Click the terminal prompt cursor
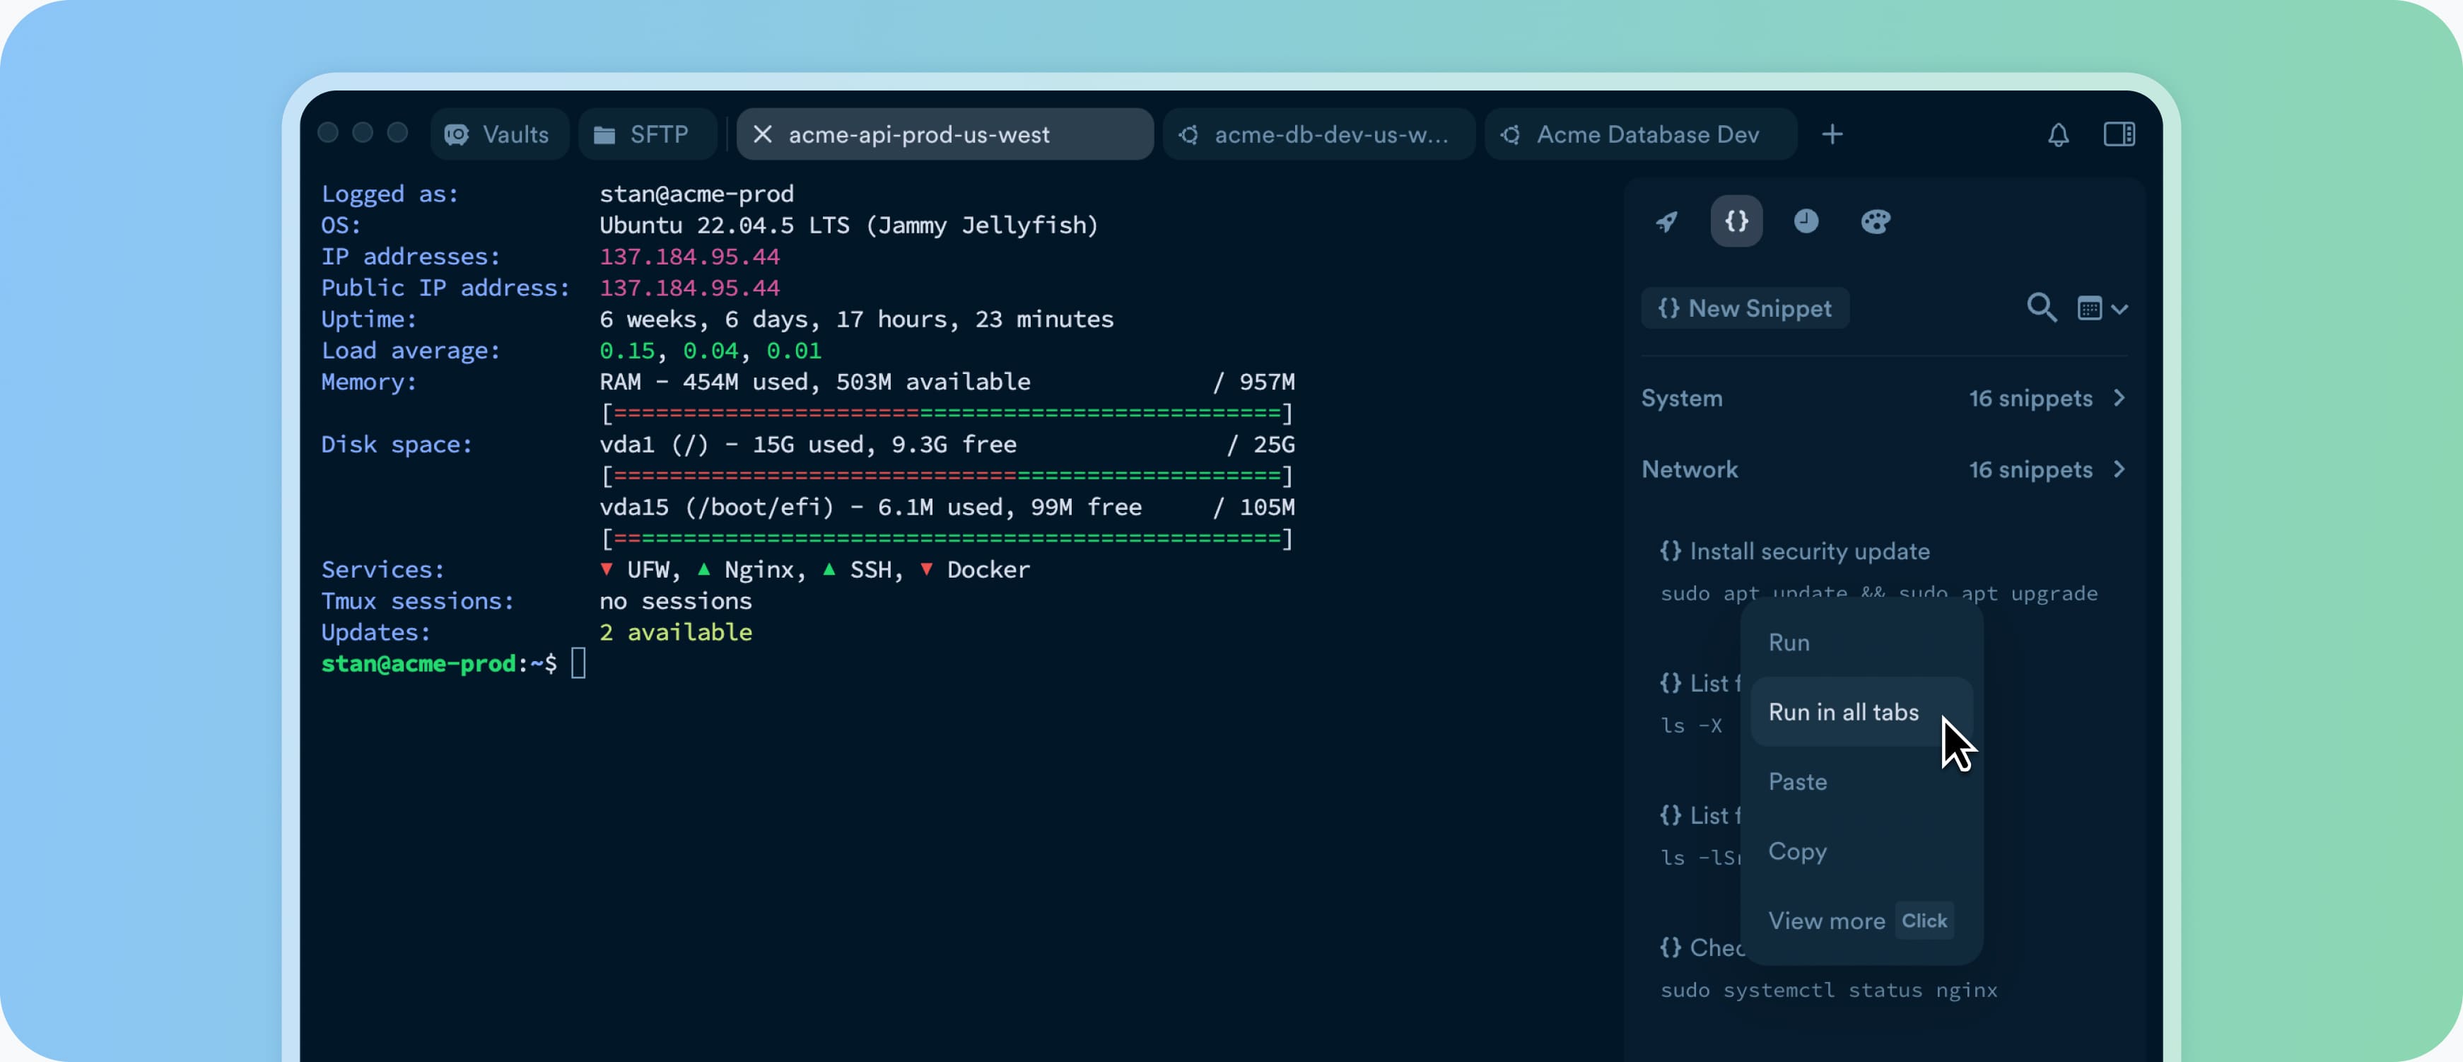Viewport: 2463px width, 1062px height. [578, 663]
